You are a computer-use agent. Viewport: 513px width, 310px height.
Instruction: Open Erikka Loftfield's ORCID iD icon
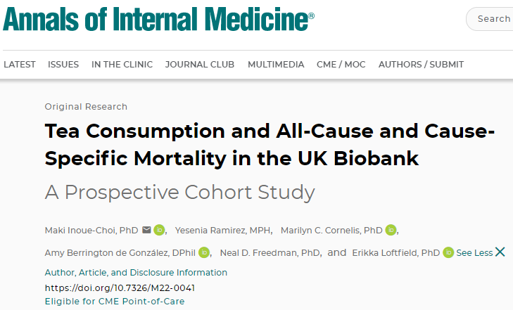click(x=448, y=252)
